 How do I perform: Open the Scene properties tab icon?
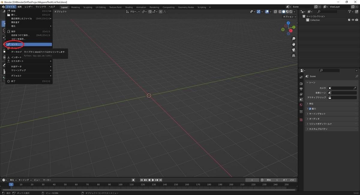(301, 100)
